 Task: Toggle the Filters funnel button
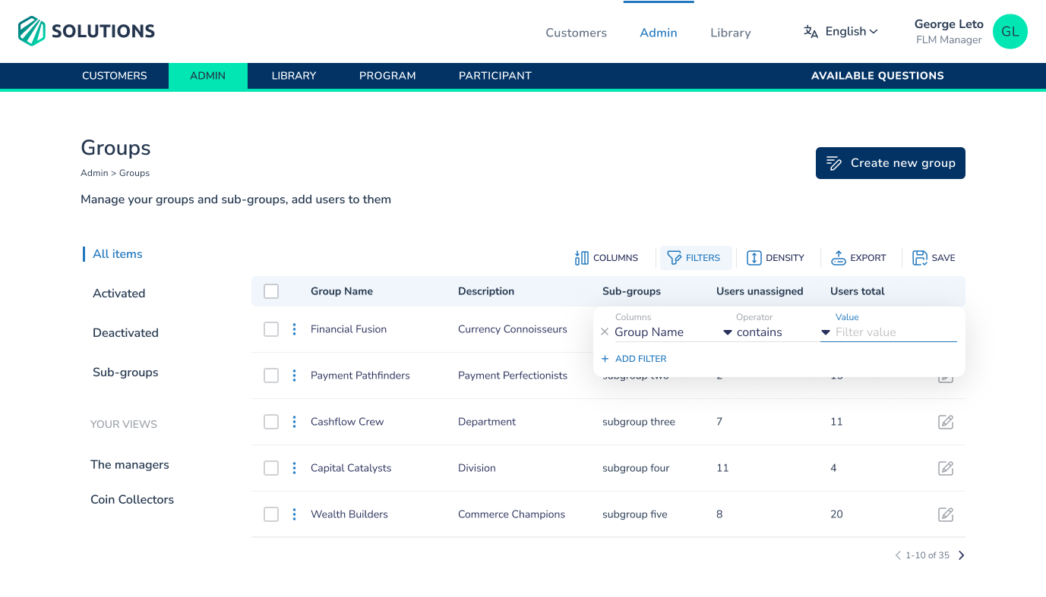(x=695, y=258)
